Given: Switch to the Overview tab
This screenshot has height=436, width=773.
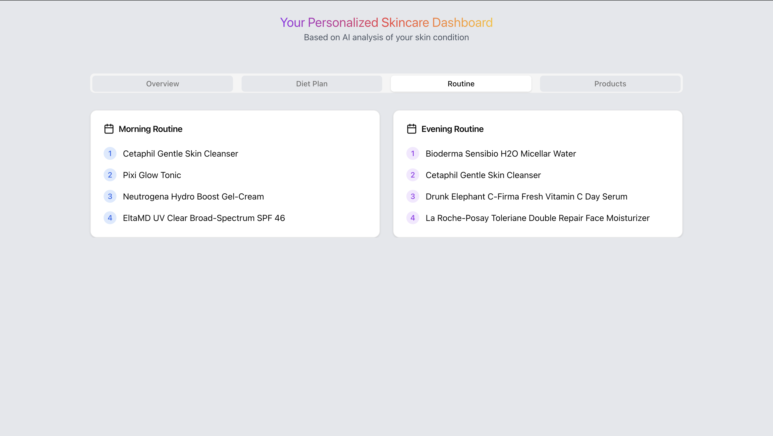Looking at the screenshot, I should coord(162,84).
